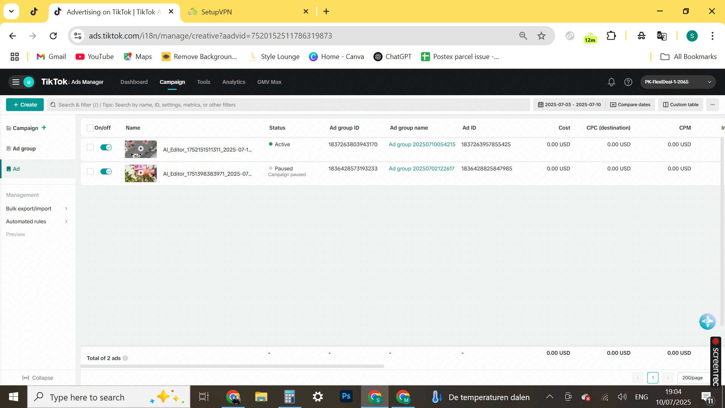
Task: Select Ad group in the left sidebar
Action: (x=24, y=148)
